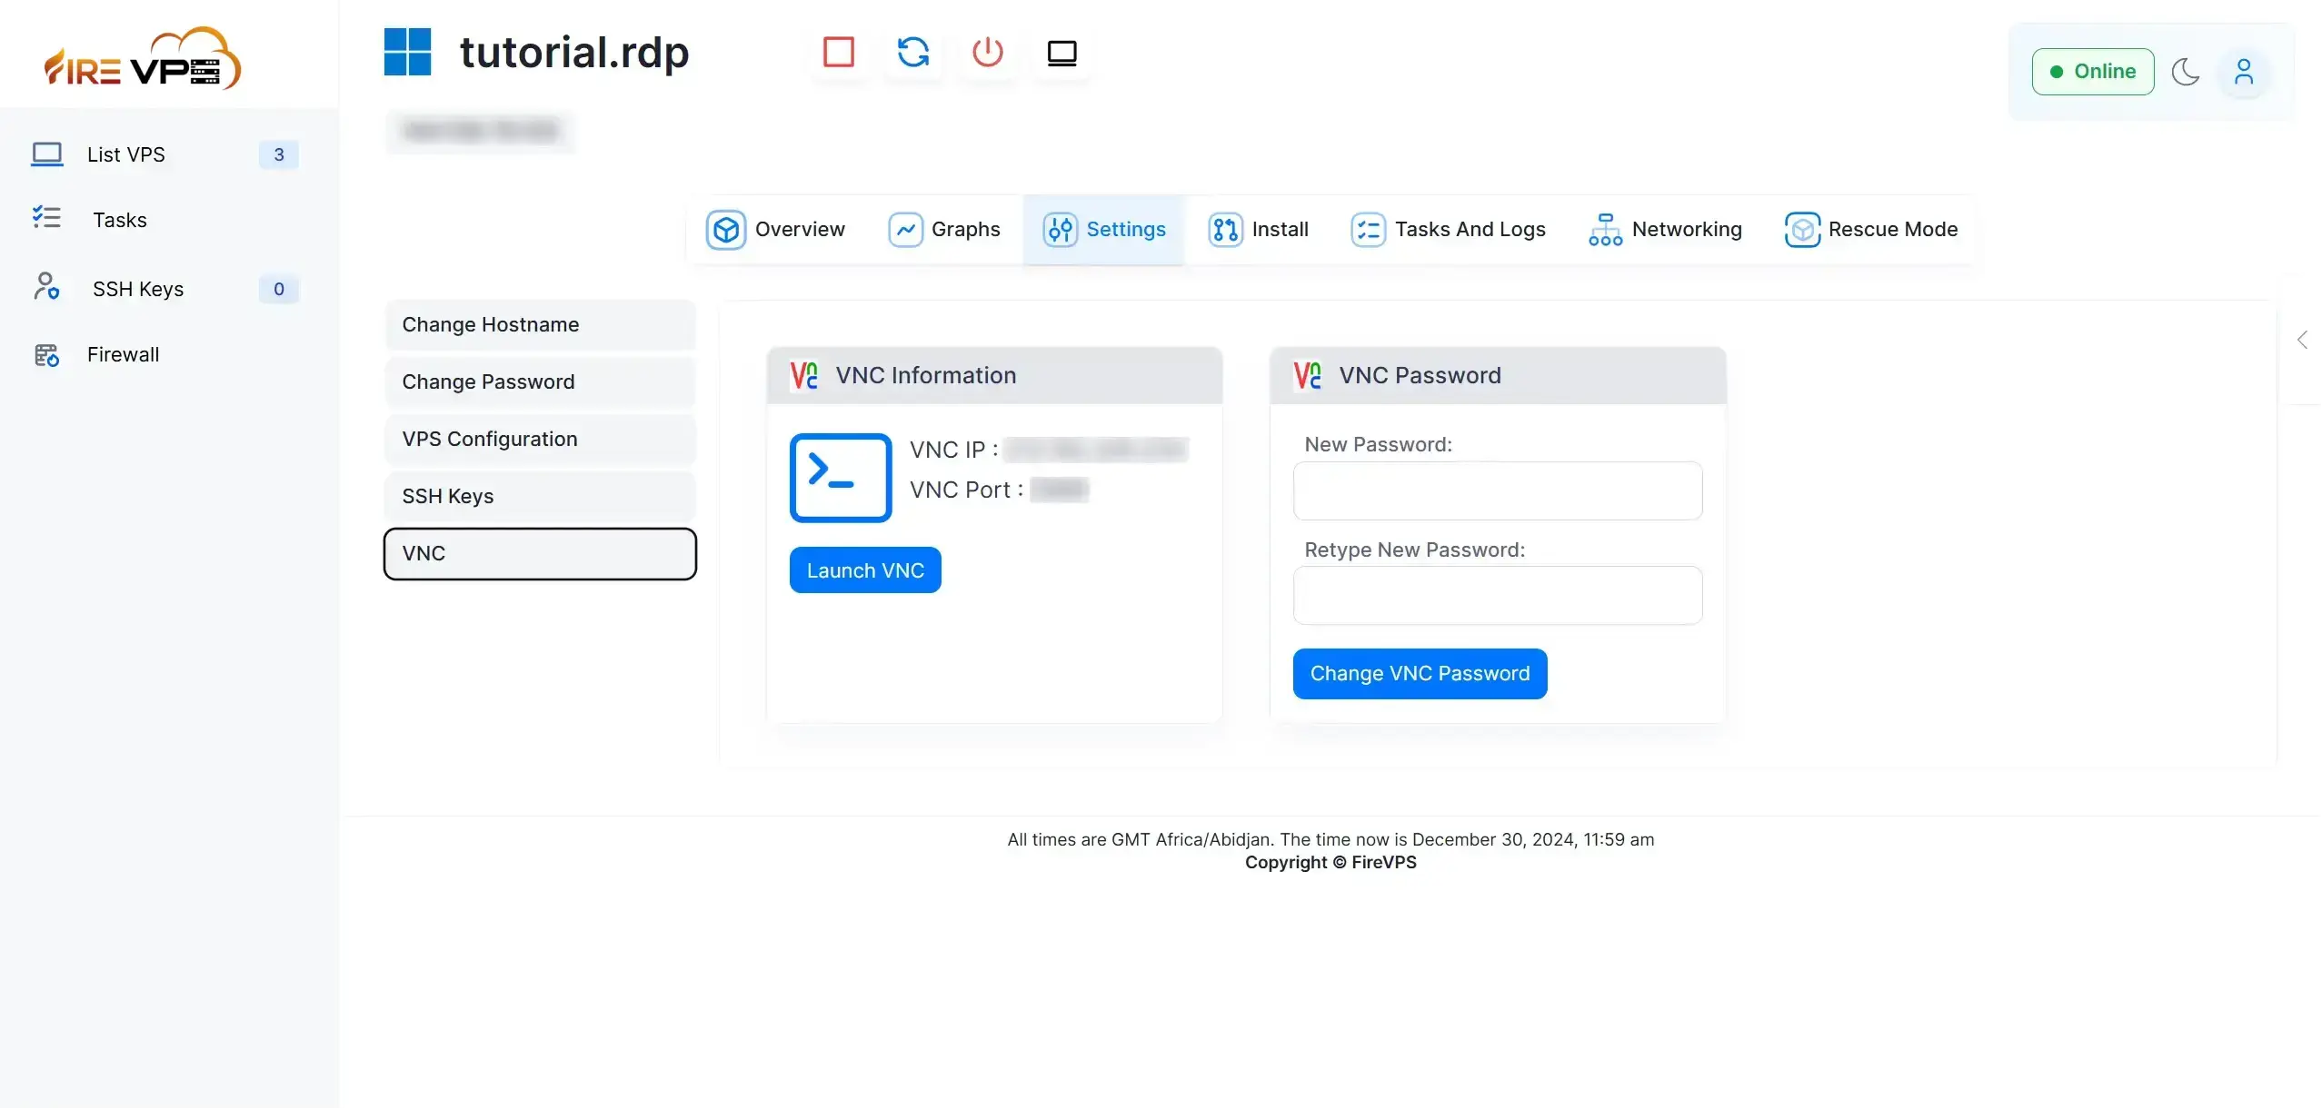
Task: Click the red stop VPS icon
Action: 838,53
